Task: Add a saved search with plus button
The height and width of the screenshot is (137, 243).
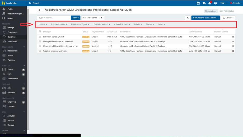Action: (101, 18)
